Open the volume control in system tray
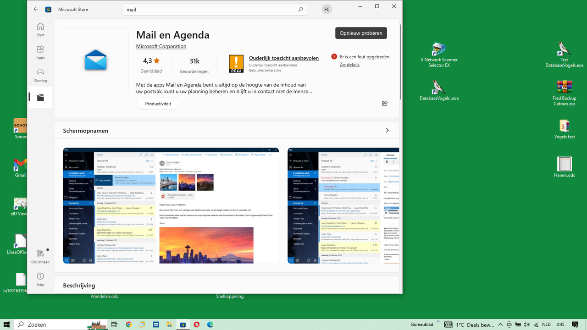Image resolution: width=587 pixels, height=330 pixels. tap(526, 324)
